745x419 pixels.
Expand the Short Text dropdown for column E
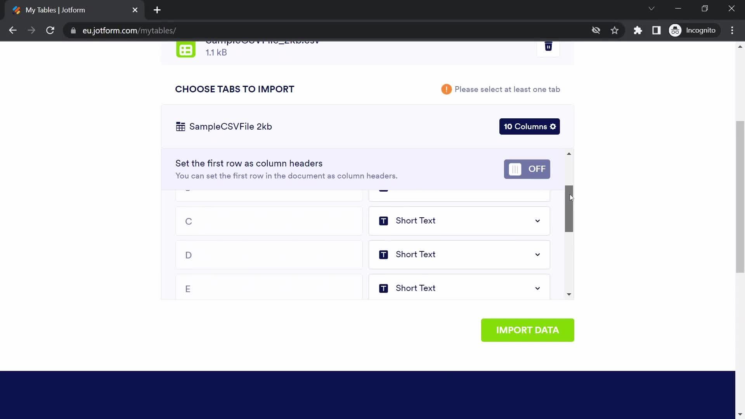tap(538, 288)
